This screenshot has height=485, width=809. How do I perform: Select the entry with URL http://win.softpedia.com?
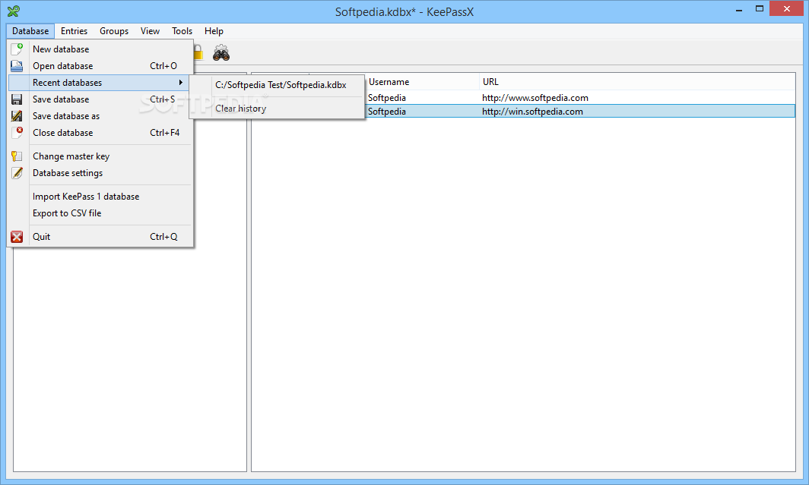pyautogui.click(x=532, y=112)
